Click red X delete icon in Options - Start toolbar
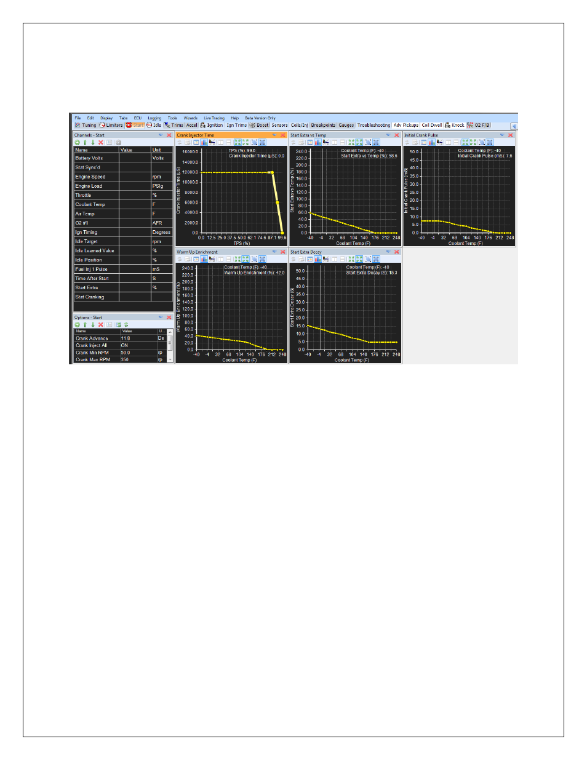Image resolution: width=587 pixels, height=760 pixels. pos(101,324)
